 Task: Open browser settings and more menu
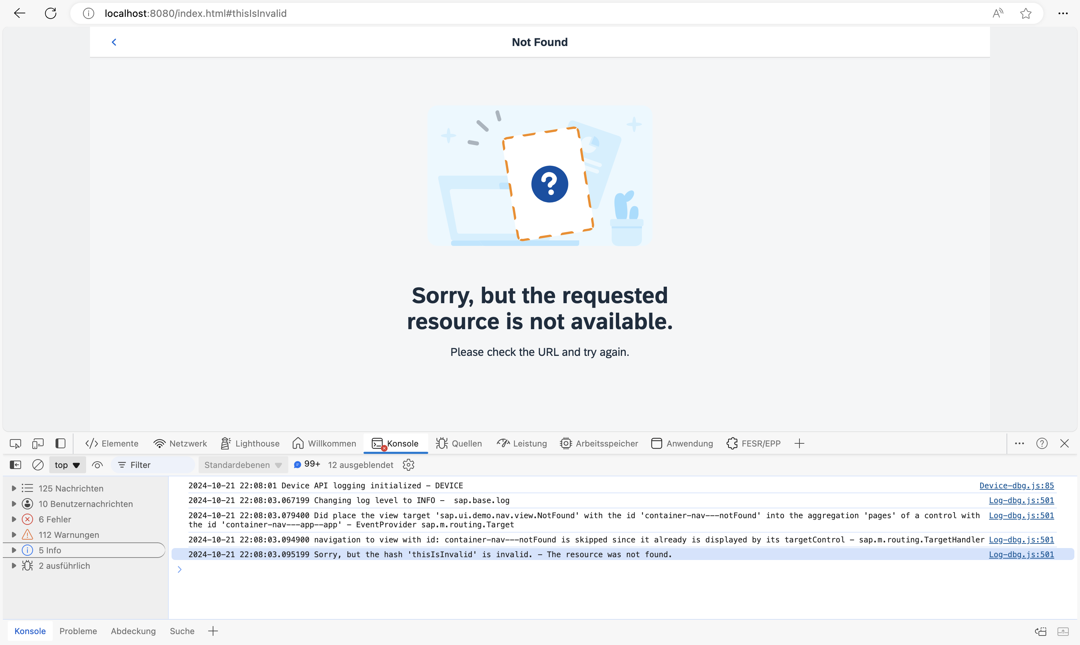click(x=1063, y=13)
